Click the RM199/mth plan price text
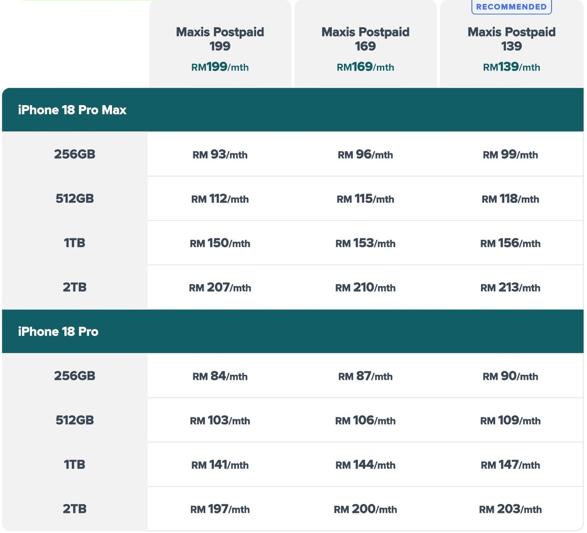587x533 pixels. [220, 67]
